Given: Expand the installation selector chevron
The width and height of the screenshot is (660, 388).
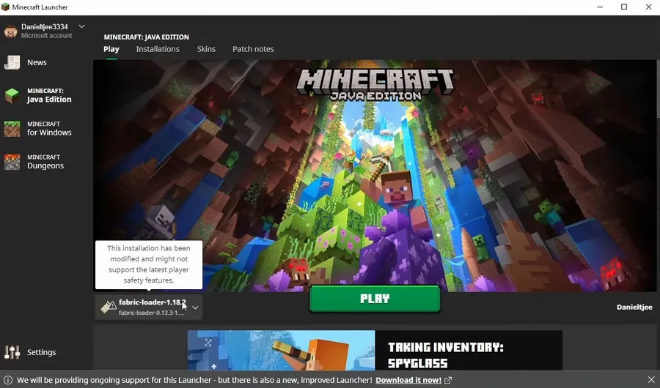Looking at the screenshot, I should tap(195, 307).
